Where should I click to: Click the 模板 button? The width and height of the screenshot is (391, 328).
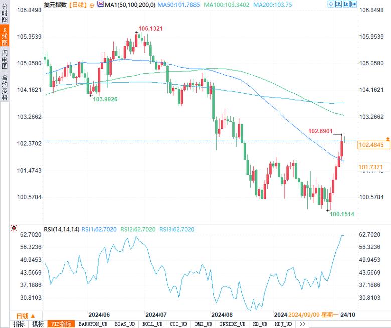38,324
